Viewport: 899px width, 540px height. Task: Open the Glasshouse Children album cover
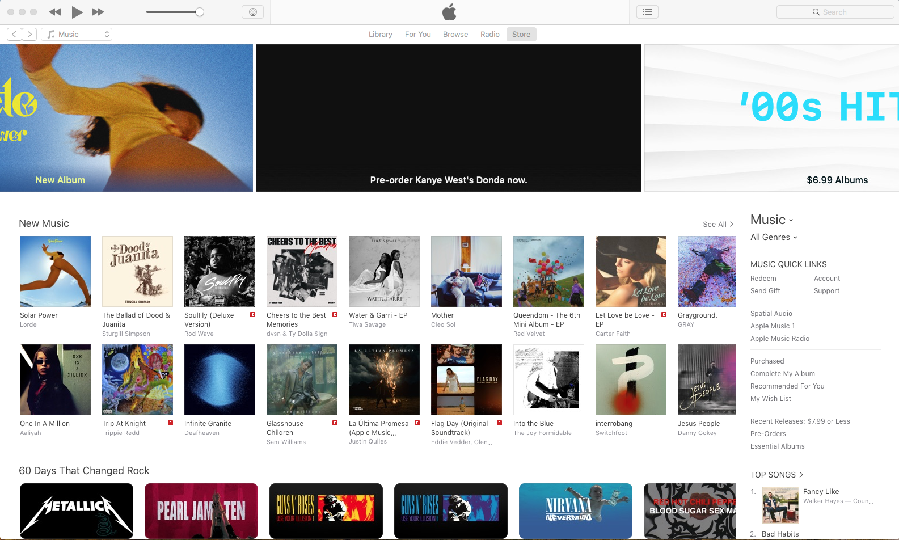pyautogui.click(x=302, y=379)
